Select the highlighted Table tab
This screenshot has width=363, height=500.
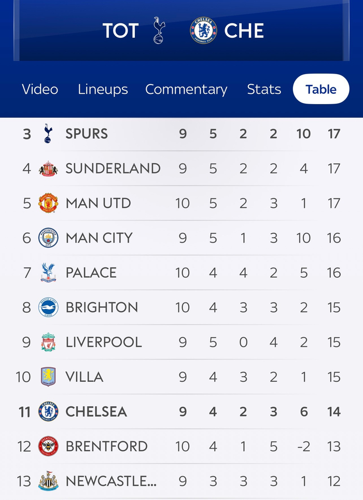(321, 89)
